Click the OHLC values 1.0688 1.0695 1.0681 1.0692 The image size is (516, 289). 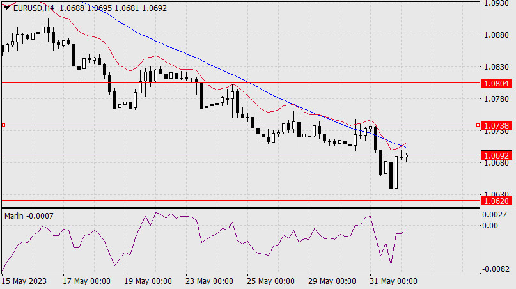click(113, 8)
